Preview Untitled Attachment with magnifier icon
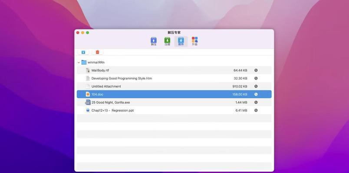The width and height of the screenshot is (349, 173). click(x=256, y=86)
